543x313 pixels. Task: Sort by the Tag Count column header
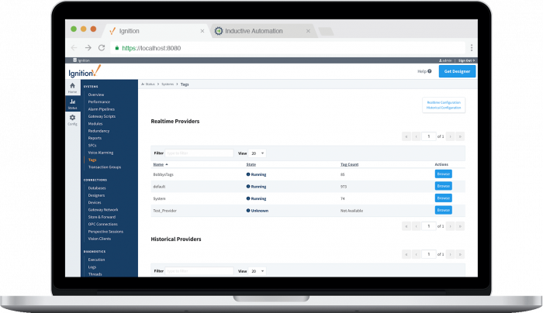(349, 164)
